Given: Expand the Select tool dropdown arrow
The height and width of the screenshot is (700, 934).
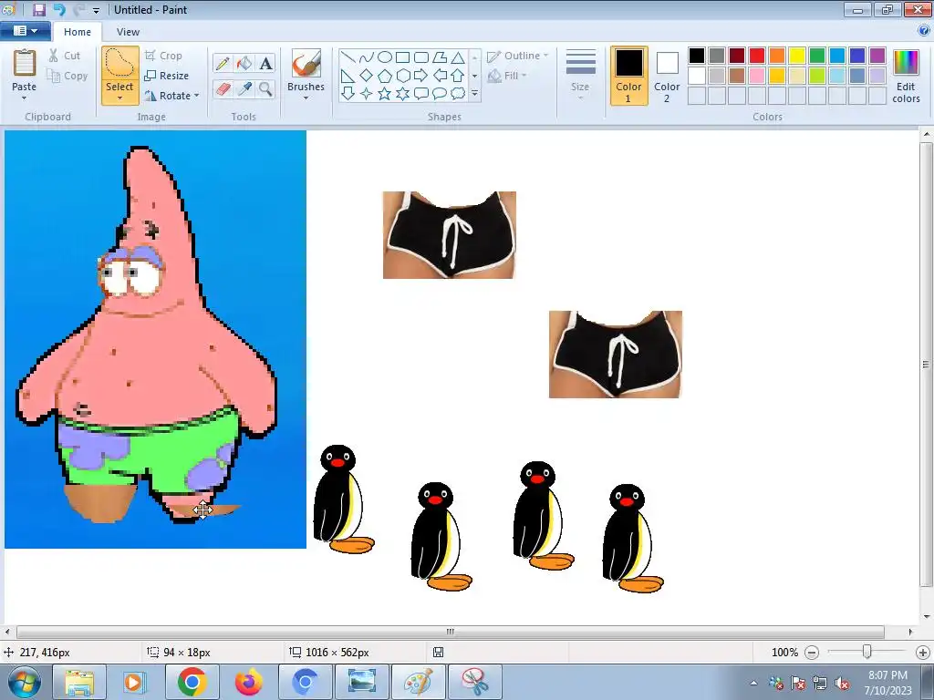Looking at the screenshot, I should click(x=119, y=98).
